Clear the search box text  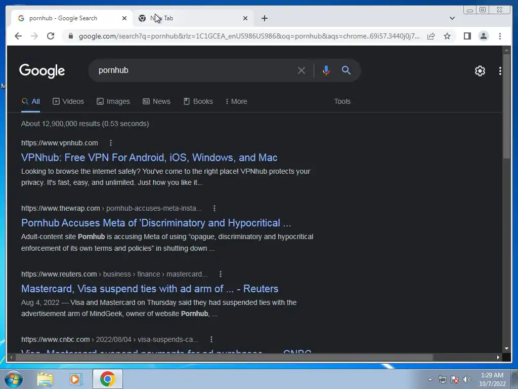pyautogui.click(x=301, y=70)
